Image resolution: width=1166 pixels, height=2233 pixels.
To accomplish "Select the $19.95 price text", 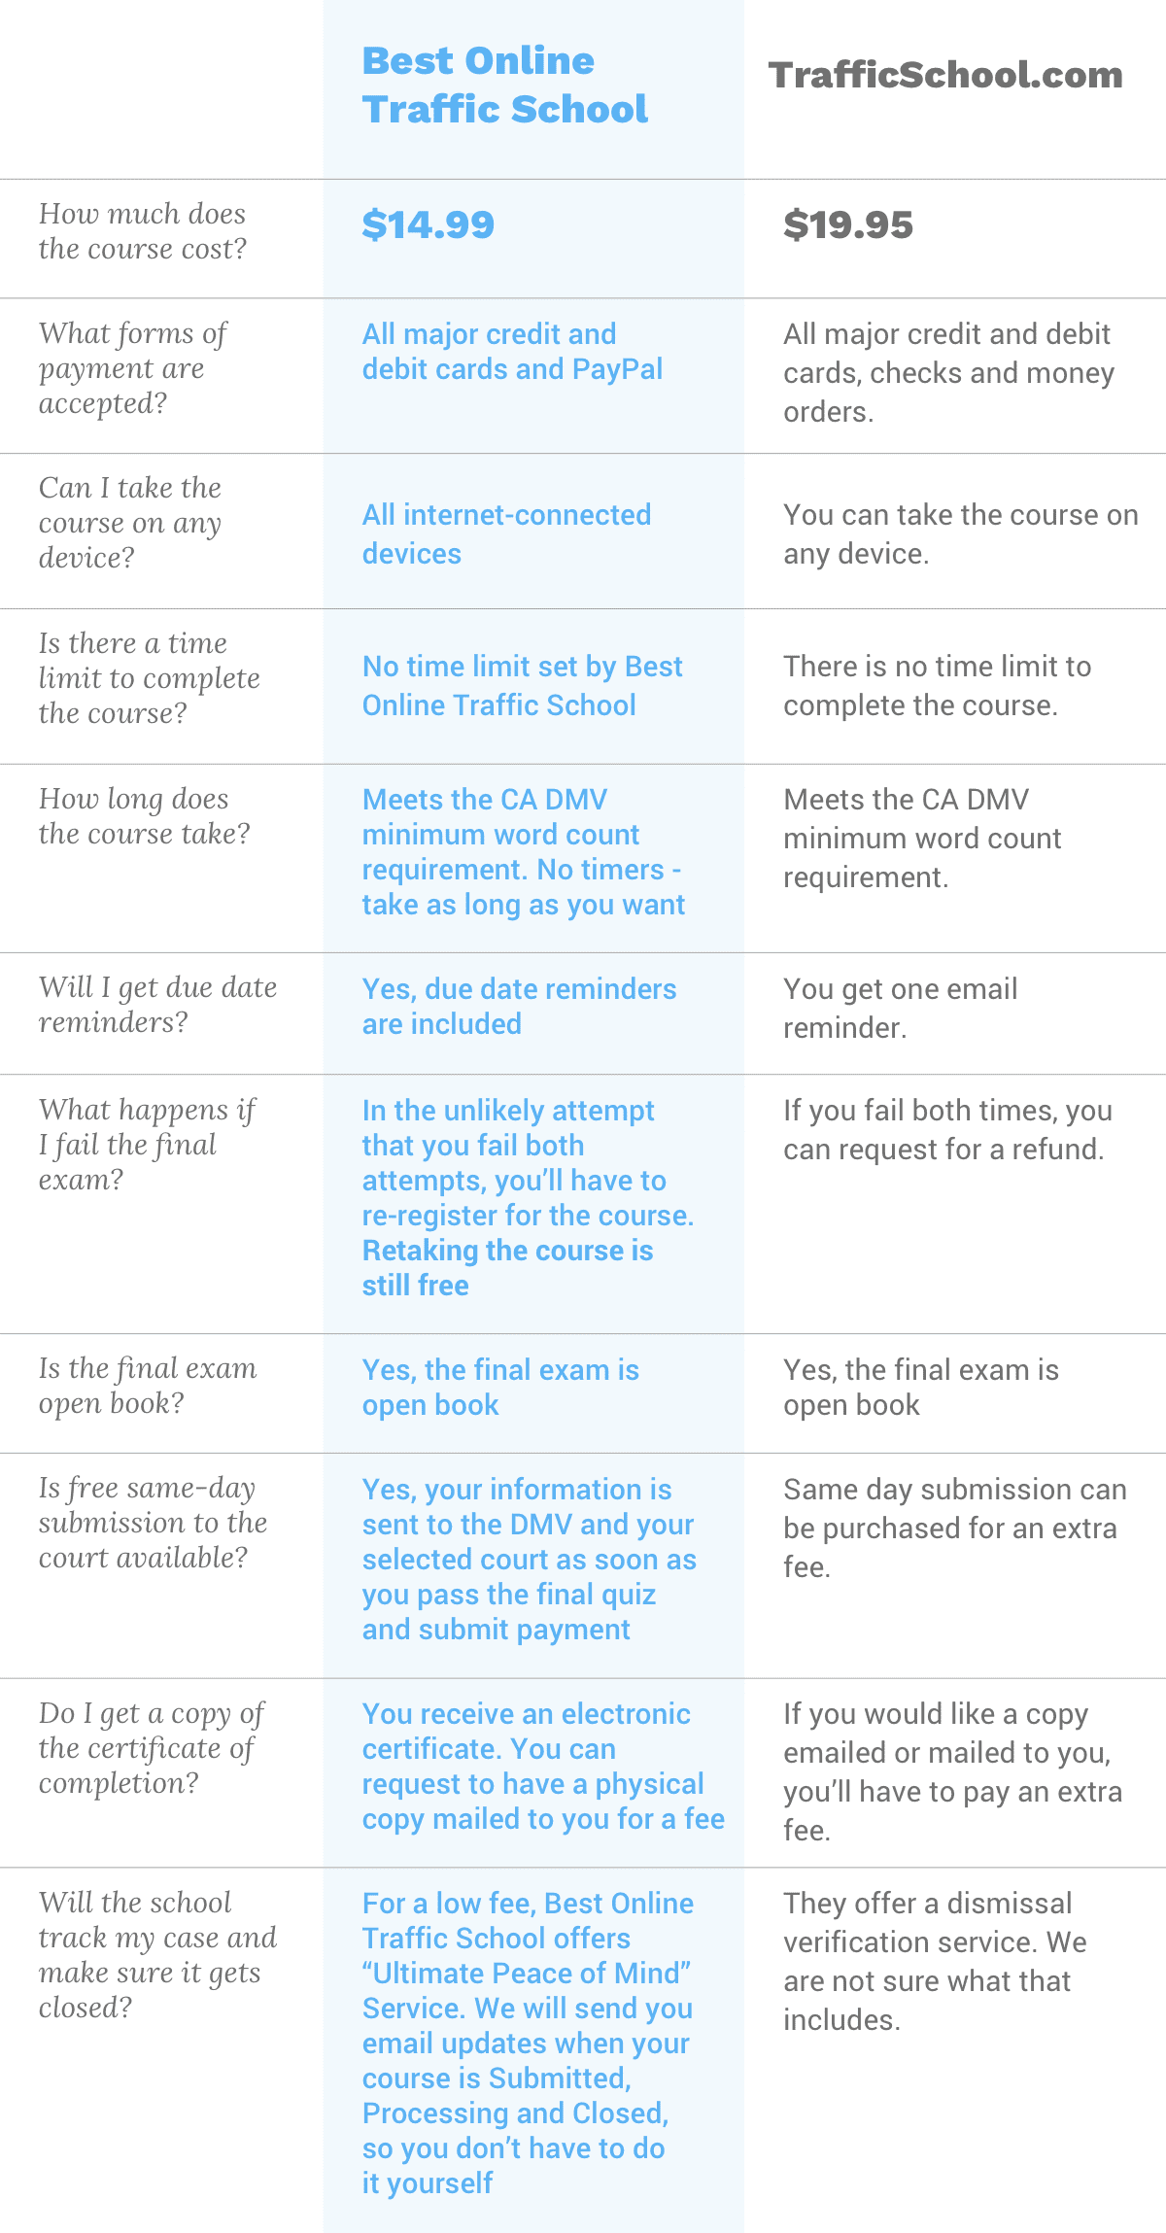I will click(848, 224).
